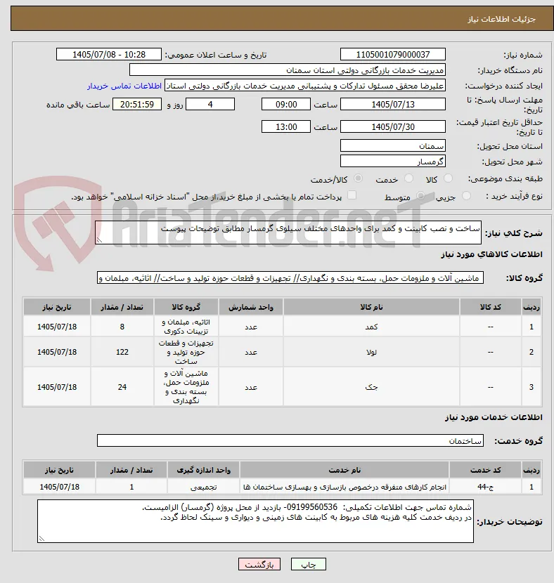
Task: Click the quantity 122 in the لولا row
Action: pyautogui.click(x=122, y=352)
